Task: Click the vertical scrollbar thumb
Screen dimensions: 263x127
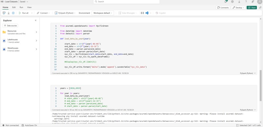Action: (x=260, y=86)
